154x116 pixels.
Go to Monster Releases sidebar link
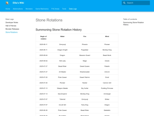click(x=12, y=29)
